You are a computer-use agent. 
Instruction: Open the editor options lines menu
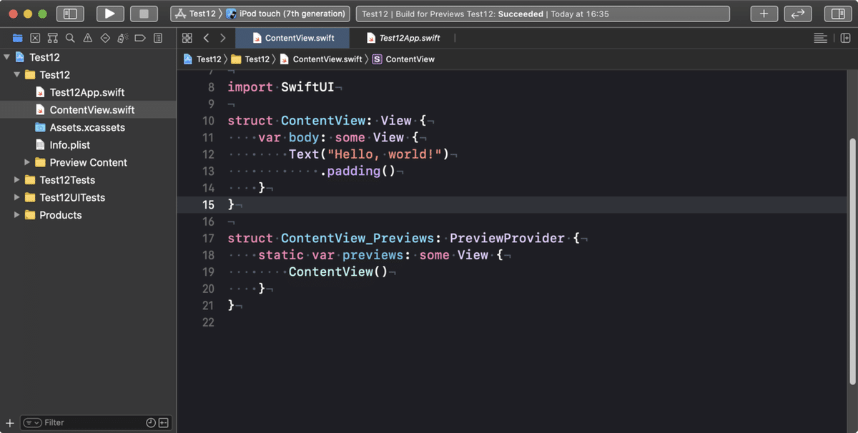click(820, 38)
